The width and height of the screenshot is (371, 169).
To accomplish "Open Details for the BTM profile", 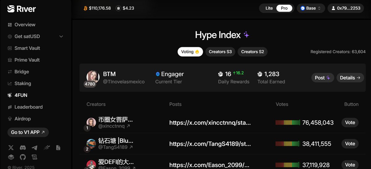I will 350,78.
